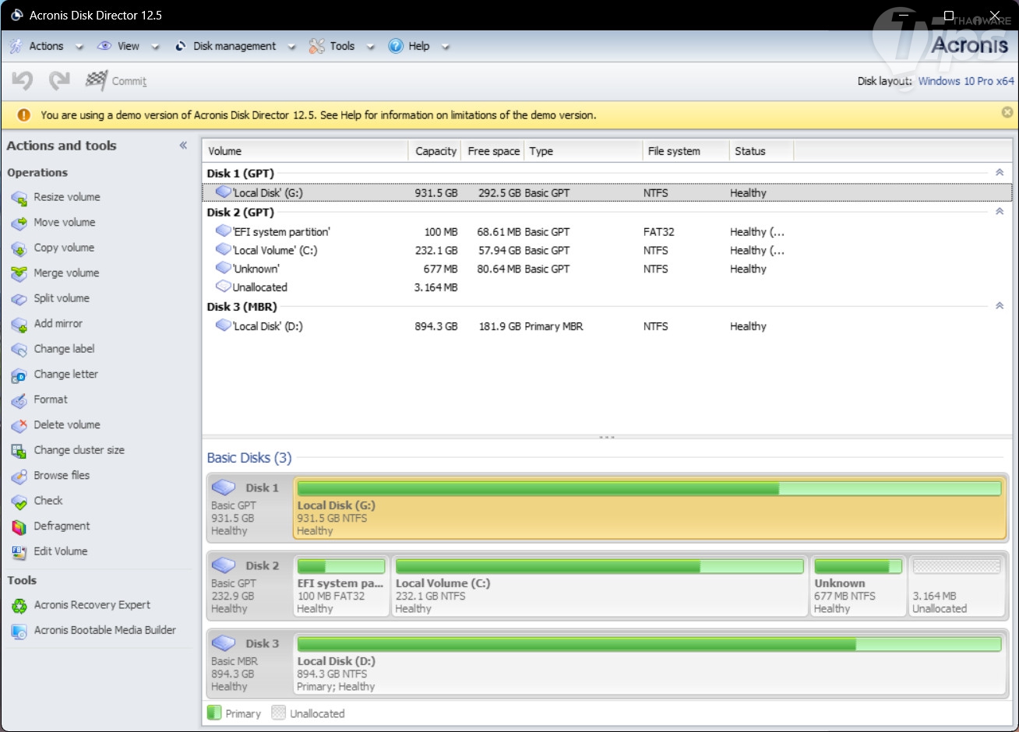Collapse the Actions and tools panel
Image resolution: width=1019 pixels, height=732 pixels.
coord(183,146)
